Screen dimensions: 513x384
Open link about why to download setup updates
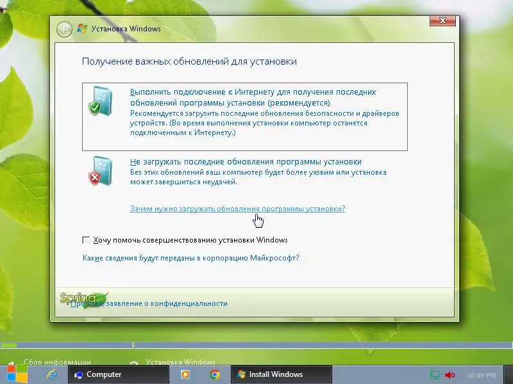237,209
